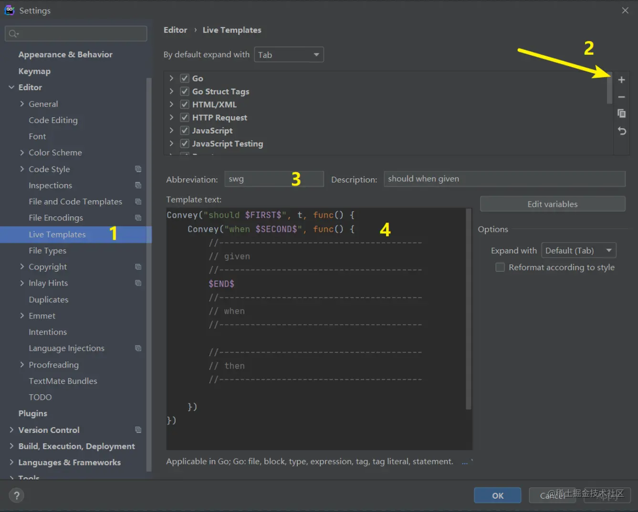The height and width of the screenshot is (512, 638).
Task: Expand the Languages & Frameworks section
Action: click(x=11, y=462)
